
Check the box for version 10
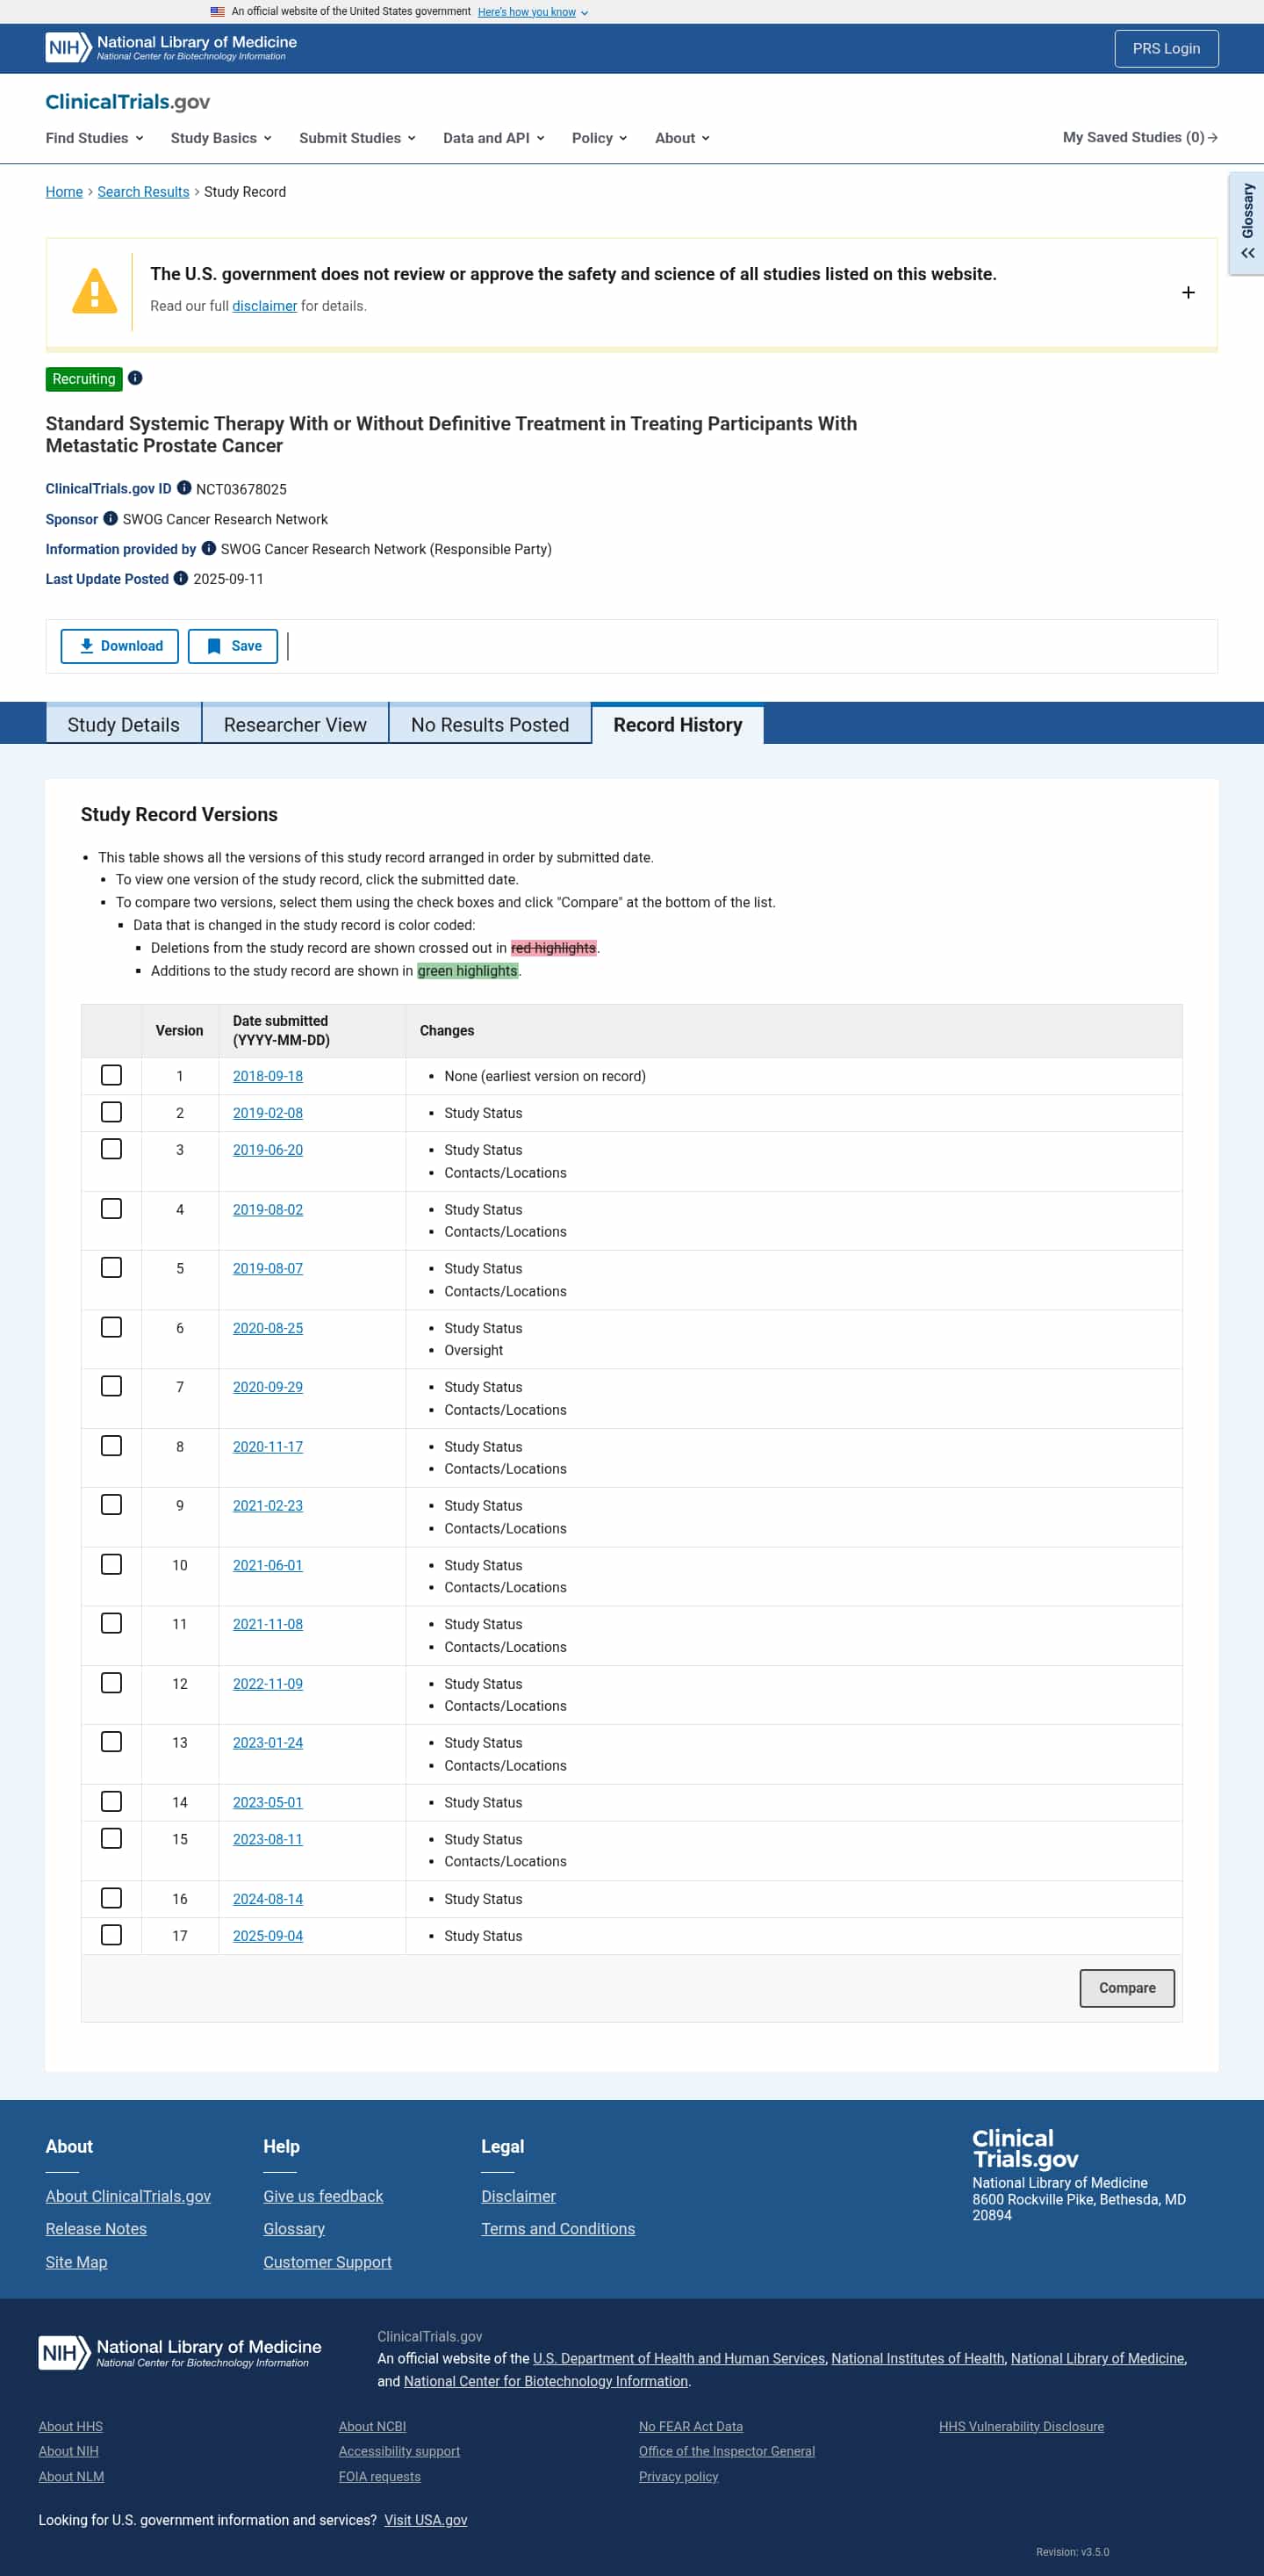point(111,1564)
